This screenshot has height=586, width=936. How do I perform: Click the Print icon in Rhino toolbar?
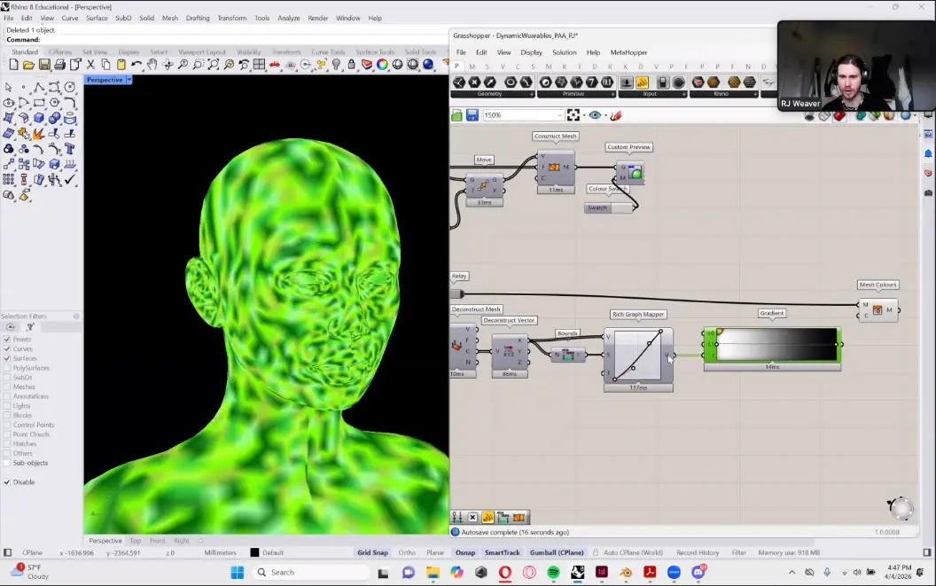click(x=59, y=65)
